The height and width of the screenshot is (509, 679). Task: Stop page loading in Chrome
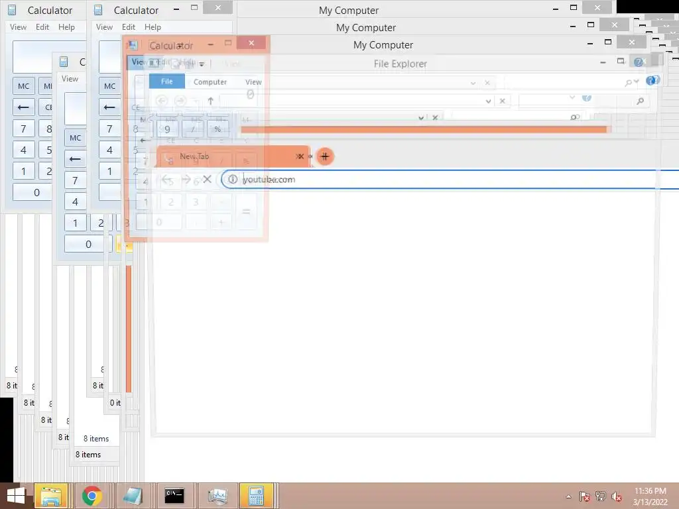tap(207, 179)
